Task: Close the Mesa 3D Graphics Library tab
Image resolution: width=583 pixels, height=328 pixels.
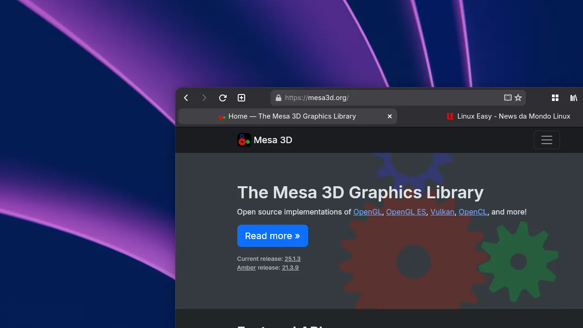Action: (389, 116)
